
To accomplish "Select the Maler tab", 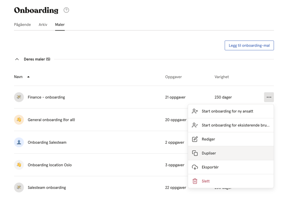I will (60, 25).
